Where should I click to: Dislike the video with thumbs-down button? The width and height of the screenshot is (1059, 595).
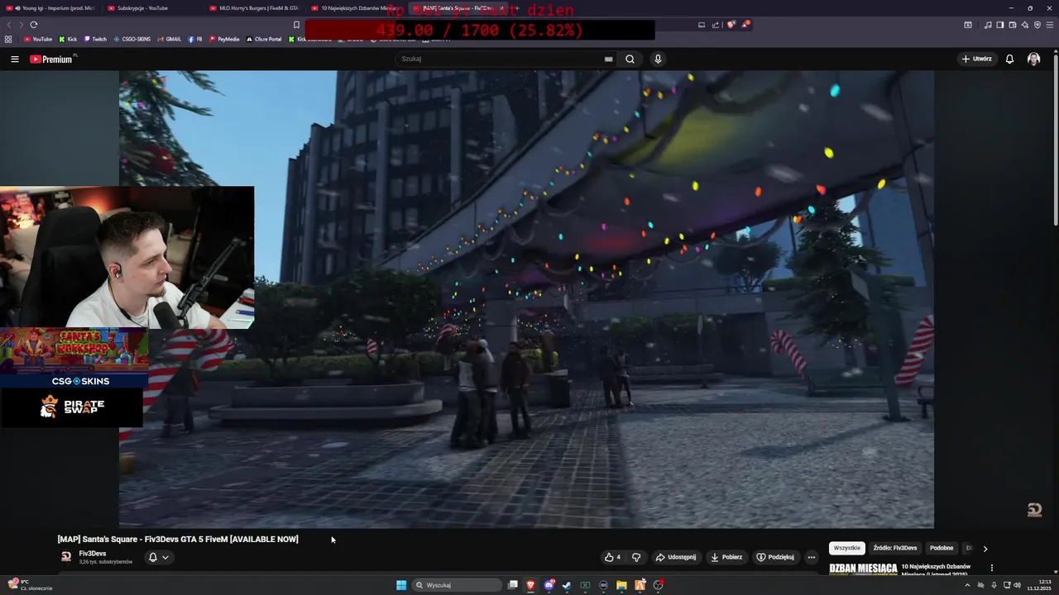(x=636, y=557)
